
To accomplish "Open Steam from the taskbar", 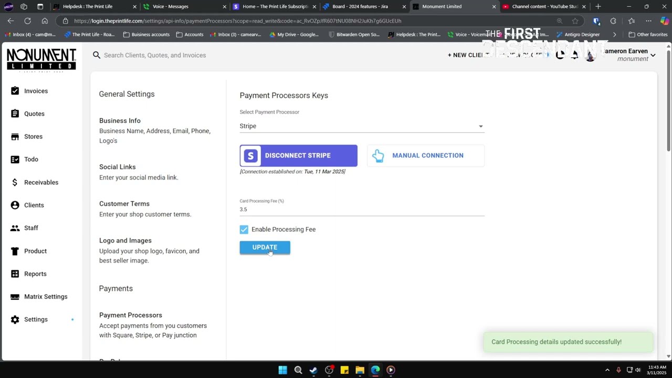I will point(313,370).
